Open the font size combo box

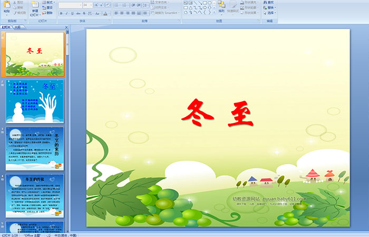[x=88, y=5]
